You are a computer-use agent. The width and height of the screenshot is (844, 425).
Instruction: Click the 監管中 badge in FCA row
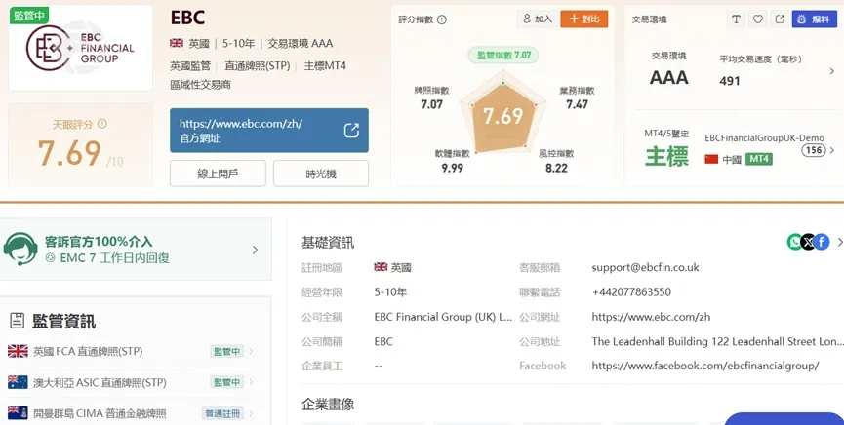(226, 351)
